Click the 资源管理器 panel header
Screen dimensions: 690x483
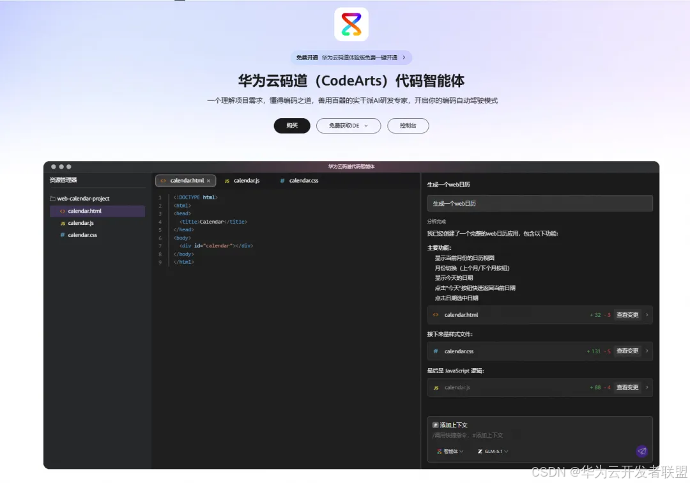pos(63,180)
